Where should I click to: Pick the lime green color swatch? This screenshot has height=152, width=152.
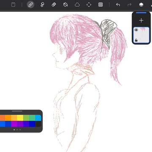[x=26, y=118]
